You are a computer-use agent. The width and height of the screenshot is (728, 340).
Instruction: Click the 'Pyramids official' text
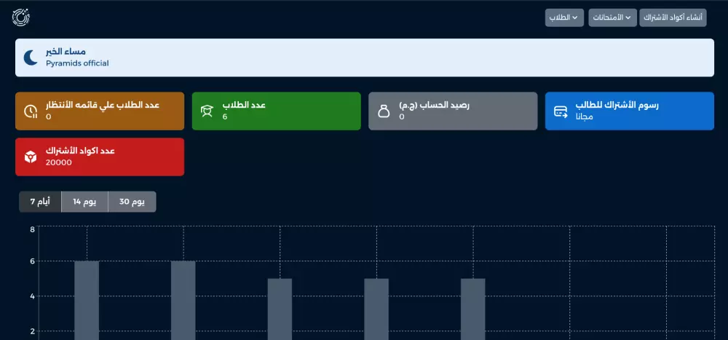pos(77,63)
